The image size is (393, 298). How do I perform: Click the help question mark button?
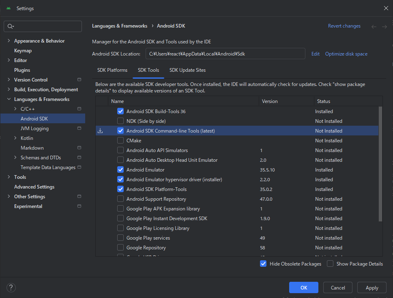point(11,288)
